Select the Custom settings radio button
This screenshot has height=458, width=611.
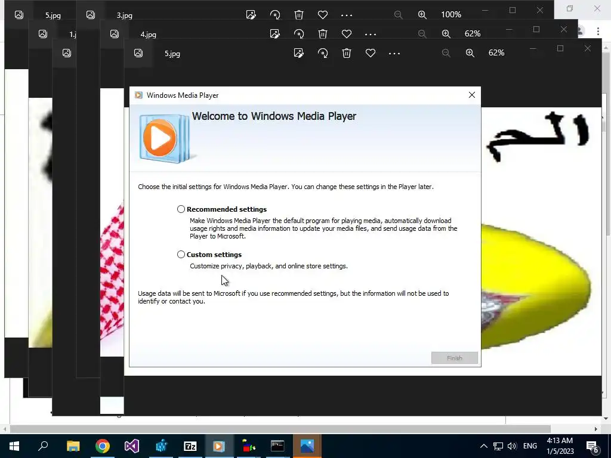[181, 254]
